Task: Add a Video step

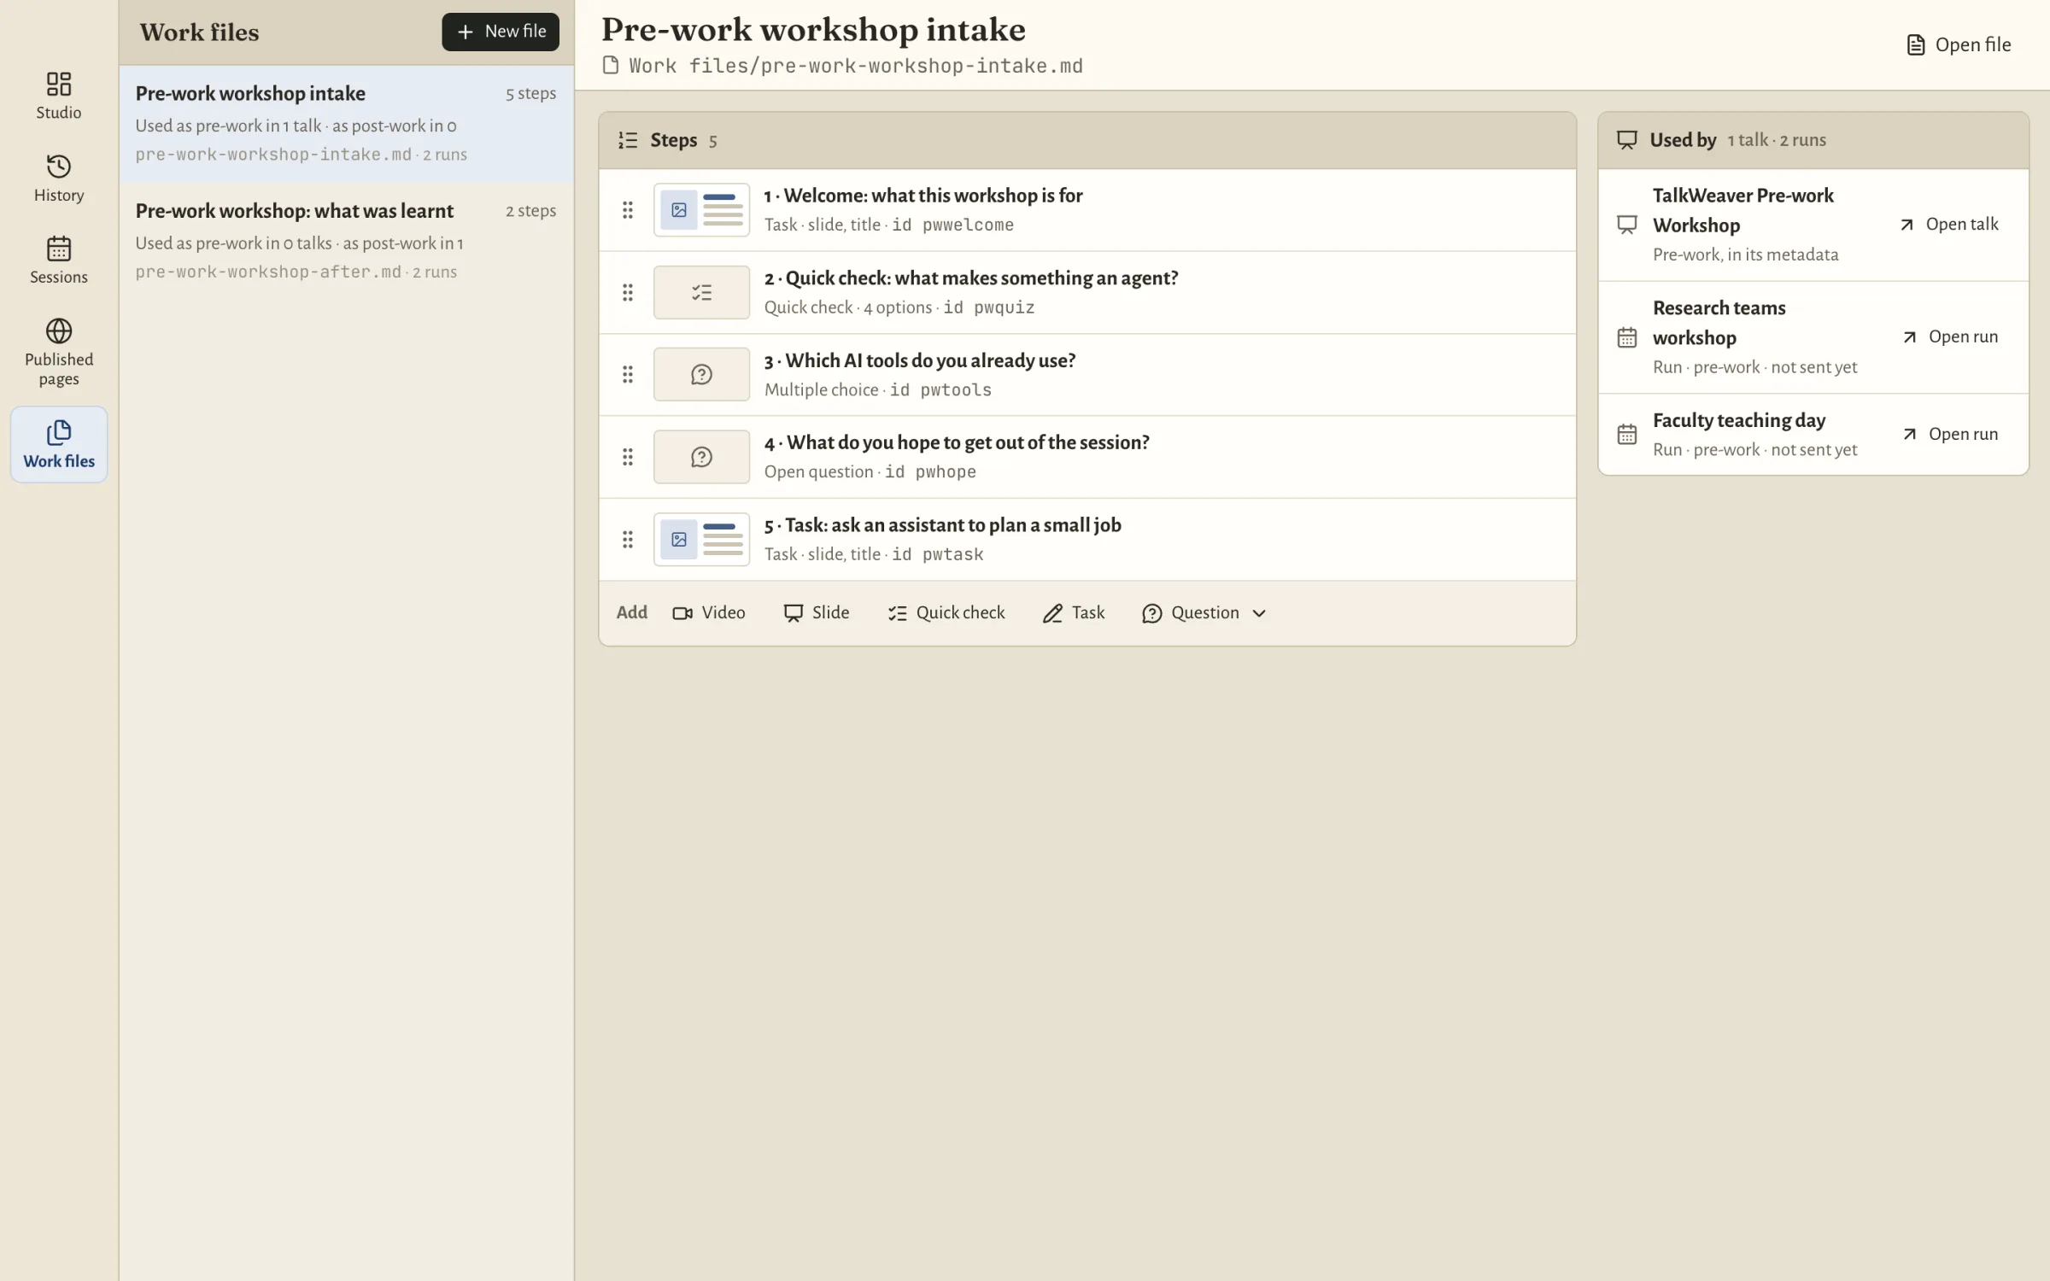Action: point(709,613)
